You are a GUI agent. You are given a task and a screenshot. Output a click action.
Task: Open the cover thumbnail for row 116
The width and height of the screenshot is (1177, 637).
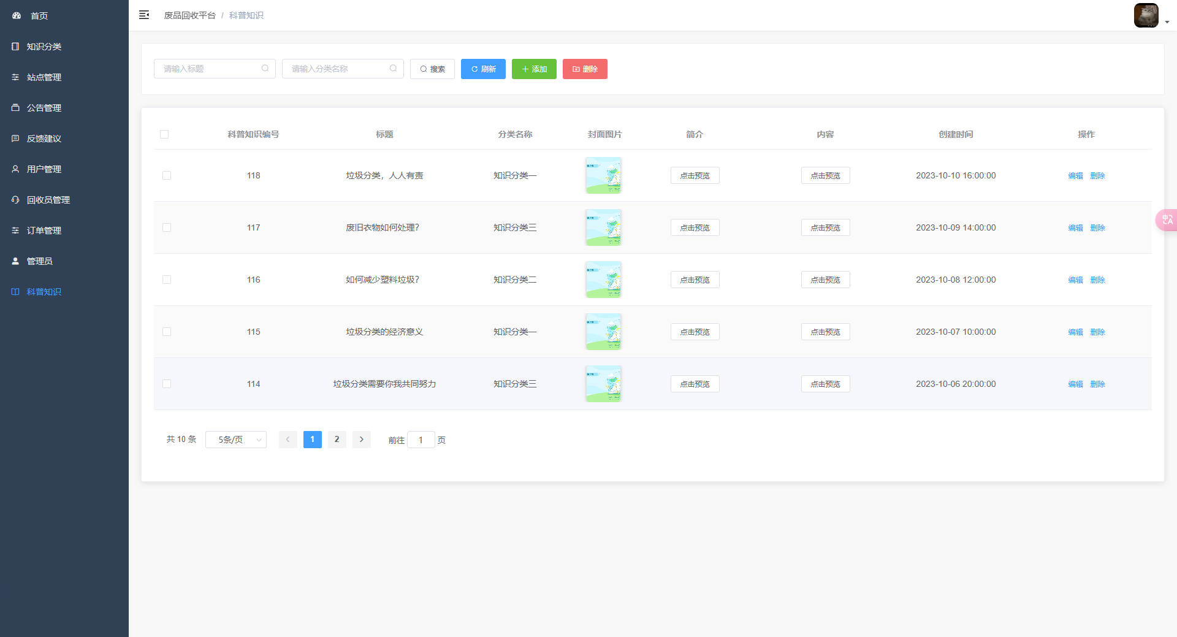(604, 280)
